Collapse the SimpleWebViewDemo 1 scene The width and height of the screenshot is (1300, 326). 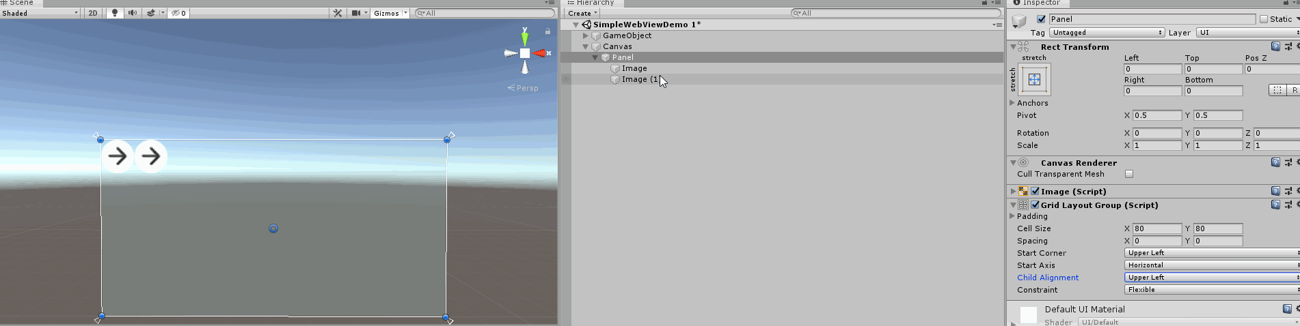(576, 25)
